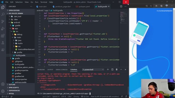The height and width of the screenshot is (98, 175).
Task: Expand the .idea folder
Action: point(21,19)
